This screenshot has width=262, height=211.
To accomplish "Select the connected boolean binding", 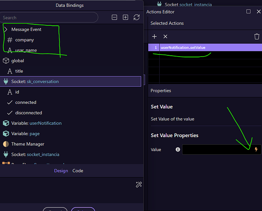I will 25,102.
